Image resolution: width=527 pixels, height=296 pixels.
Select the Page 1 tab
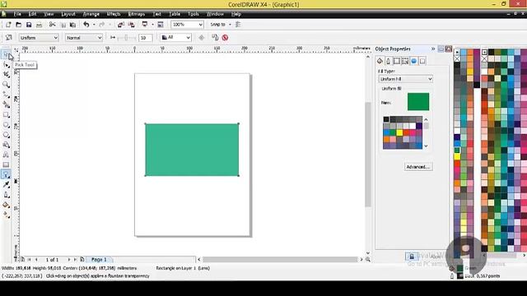pyautogui.click(x=99, y=260)
